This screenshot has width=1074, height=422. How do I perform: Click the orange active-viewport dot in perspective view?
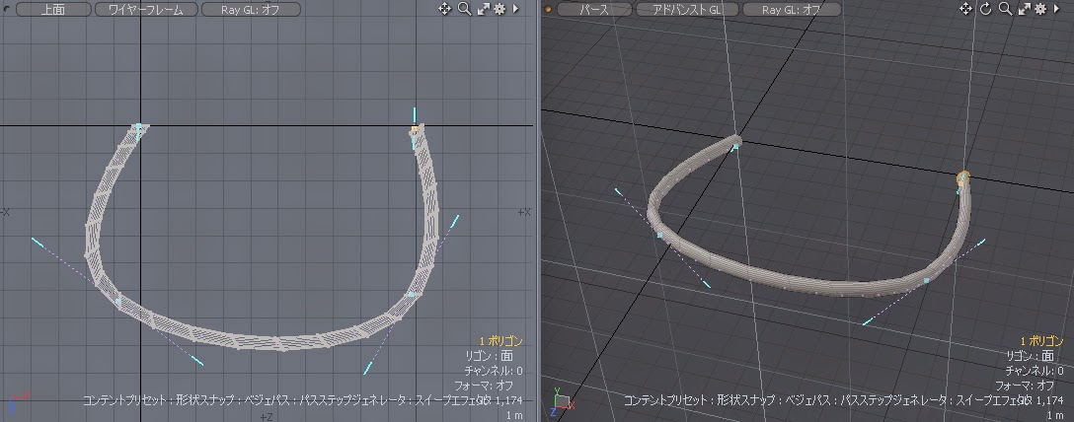[x=548, y=10]
